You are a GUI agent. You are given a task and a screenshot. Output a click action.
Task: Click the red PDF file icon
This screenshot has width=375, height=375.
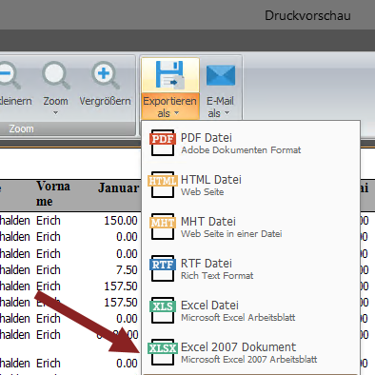(163, 143)
